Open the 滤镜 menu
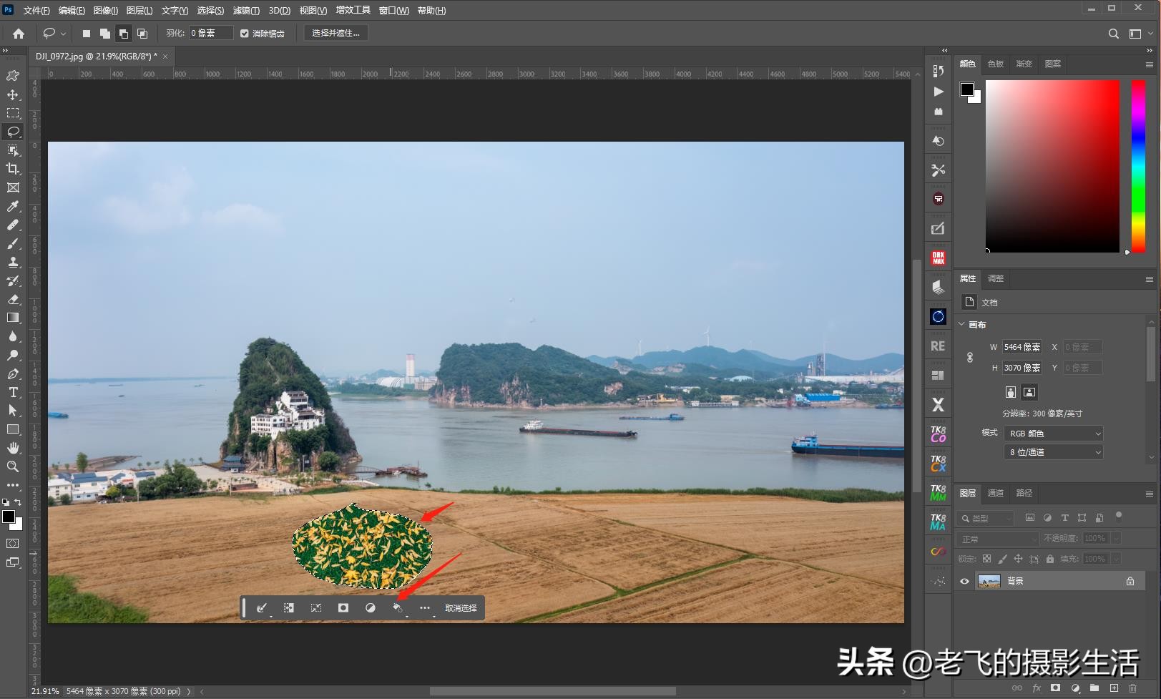The image size is (1161, 699). pyautogui.click(x=246, y=10)
